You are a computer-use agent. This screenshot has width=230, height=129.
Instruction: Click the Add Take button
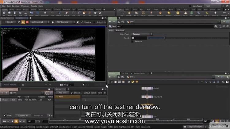(x=63, y=93)
